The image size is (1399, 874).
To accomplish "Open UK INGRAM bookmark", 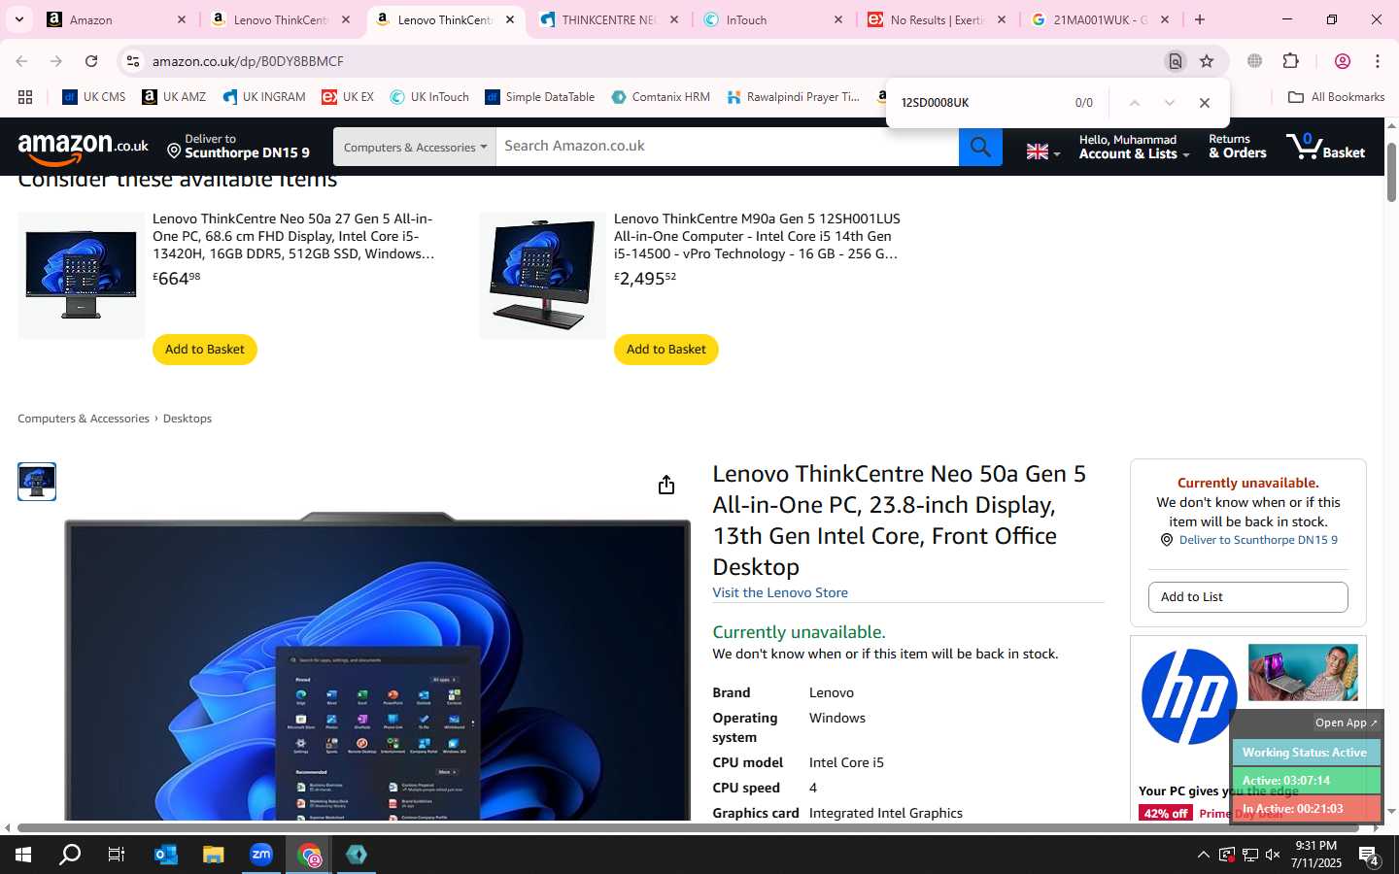I will [x=264, y=97].
